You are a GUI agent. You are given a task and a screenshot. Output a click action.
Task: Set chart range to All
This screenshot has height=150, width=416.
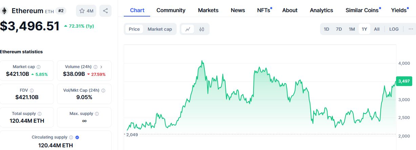(377, 29)
